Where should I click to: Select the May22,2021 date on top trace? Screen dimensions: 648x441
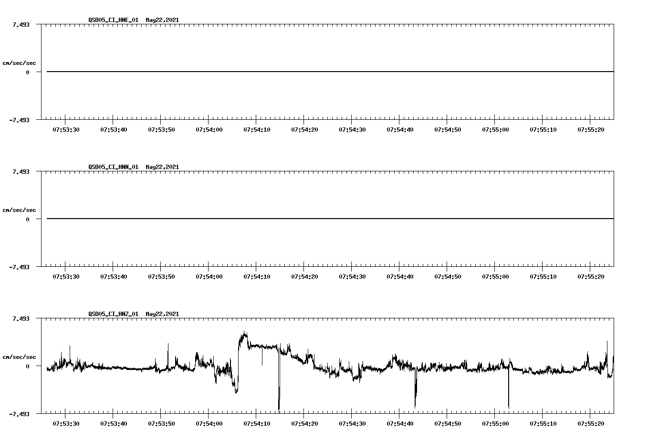[x=161, y=21]
